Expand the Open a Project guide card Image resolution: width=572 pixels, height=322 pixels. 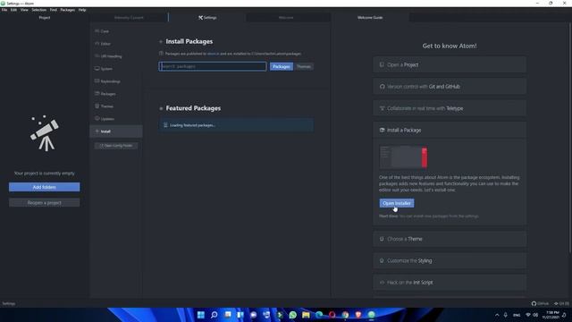tap(450, 64)
